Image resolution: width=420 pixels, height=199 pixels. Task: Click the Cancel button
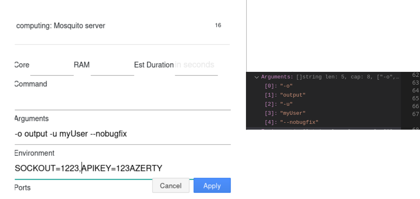click(171, 186)
